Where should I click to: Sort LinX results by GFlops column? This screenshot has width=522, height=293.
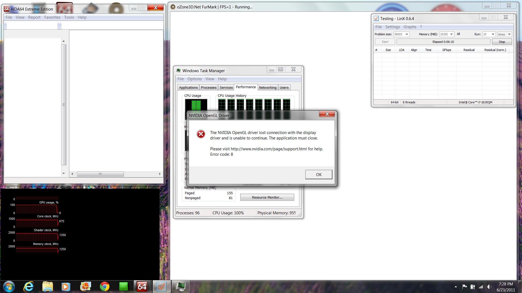pyautogui.click(x=447, y=50)
